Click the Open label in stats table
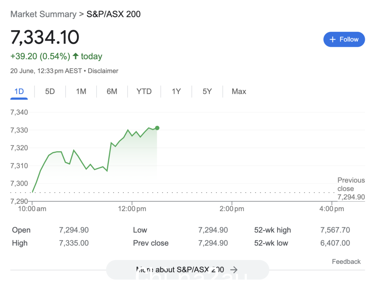Image resolution: width=383 pixels, height=288 pixels. coord(21,230)
